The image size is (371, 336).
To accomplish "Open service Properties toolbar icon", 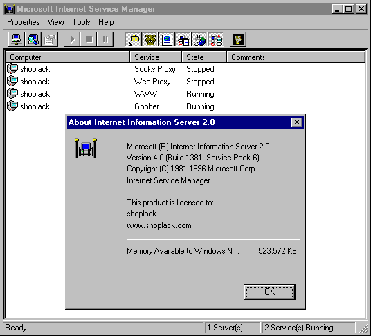I will (50, 39).
